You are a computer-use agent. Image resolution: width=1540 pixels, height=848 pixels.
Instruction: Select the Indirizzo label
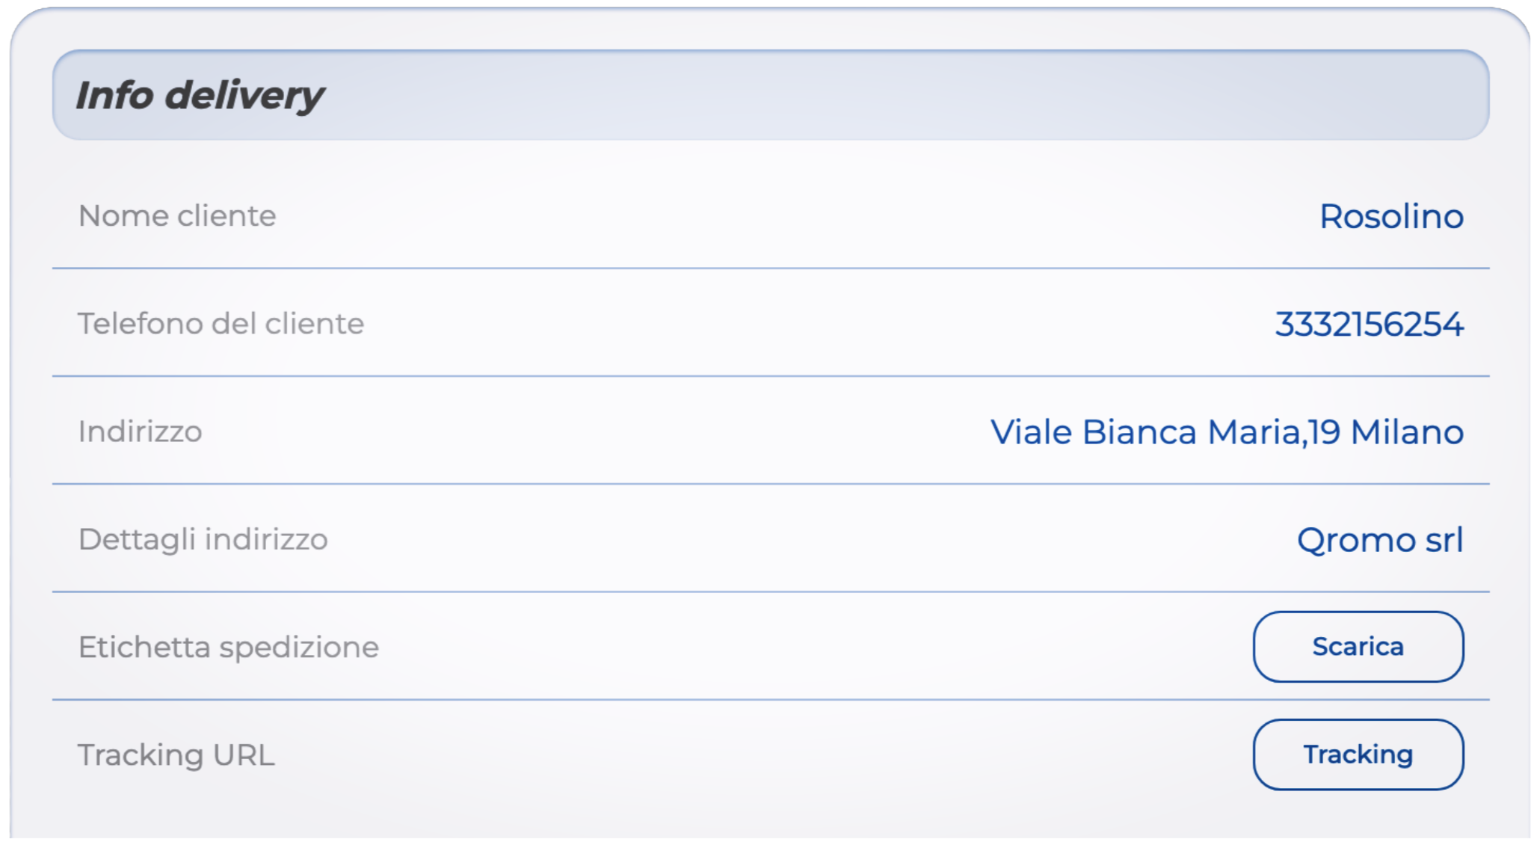click(140, 431)
